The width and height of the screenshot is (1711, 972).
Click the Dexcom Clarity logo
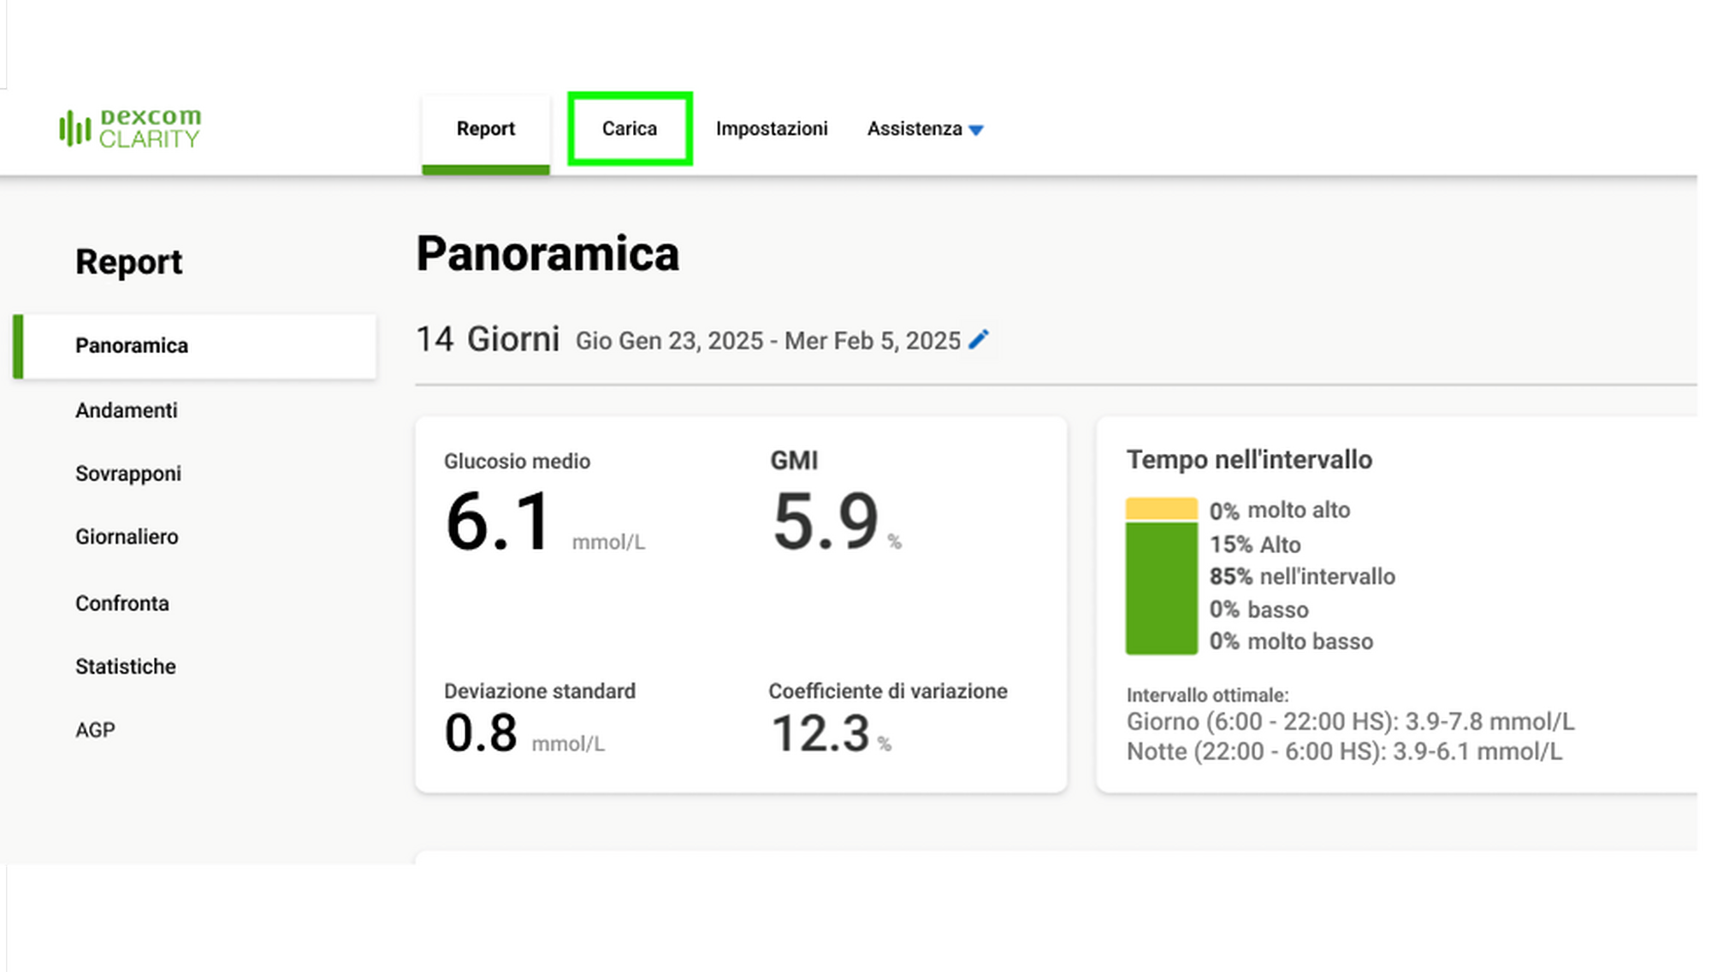point(130,128)
